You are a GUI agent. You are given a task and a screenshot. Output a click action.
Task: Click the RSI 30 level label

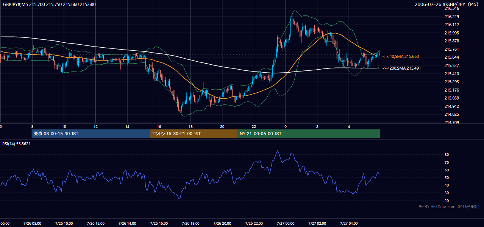tap(447, 193)
